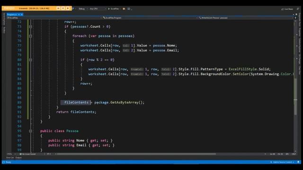
Task: Click the horizontal scrollbar at editor bottom
Action: [x=136, y=154]
